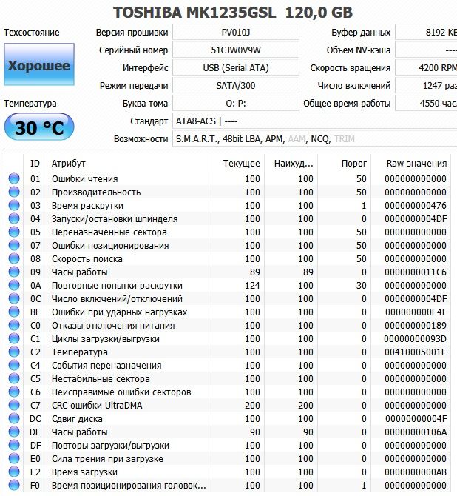Click raw value 0000000106A
Image resolution: width=457 pixels, height=496 pixels.
[416, 432]
